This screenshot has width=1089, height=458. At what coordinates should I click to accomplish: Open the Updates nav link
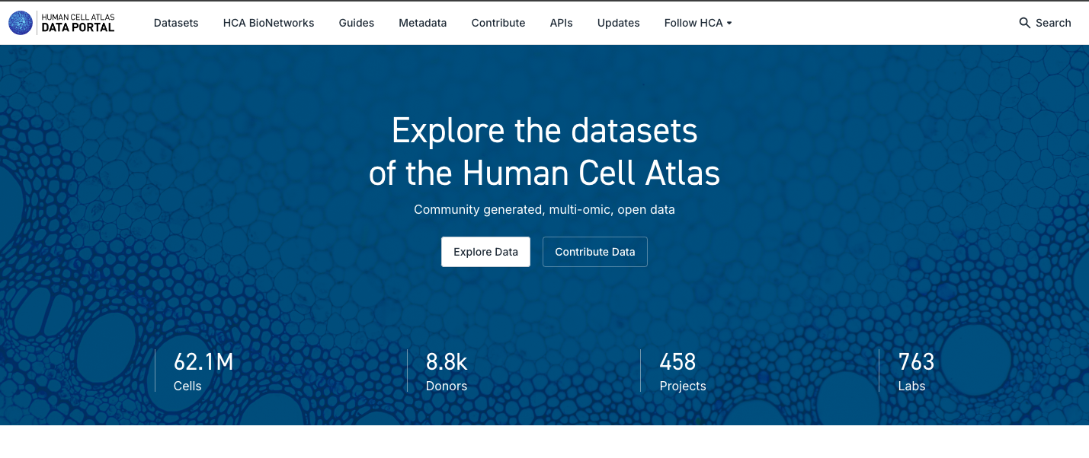[x=618, y=23]
